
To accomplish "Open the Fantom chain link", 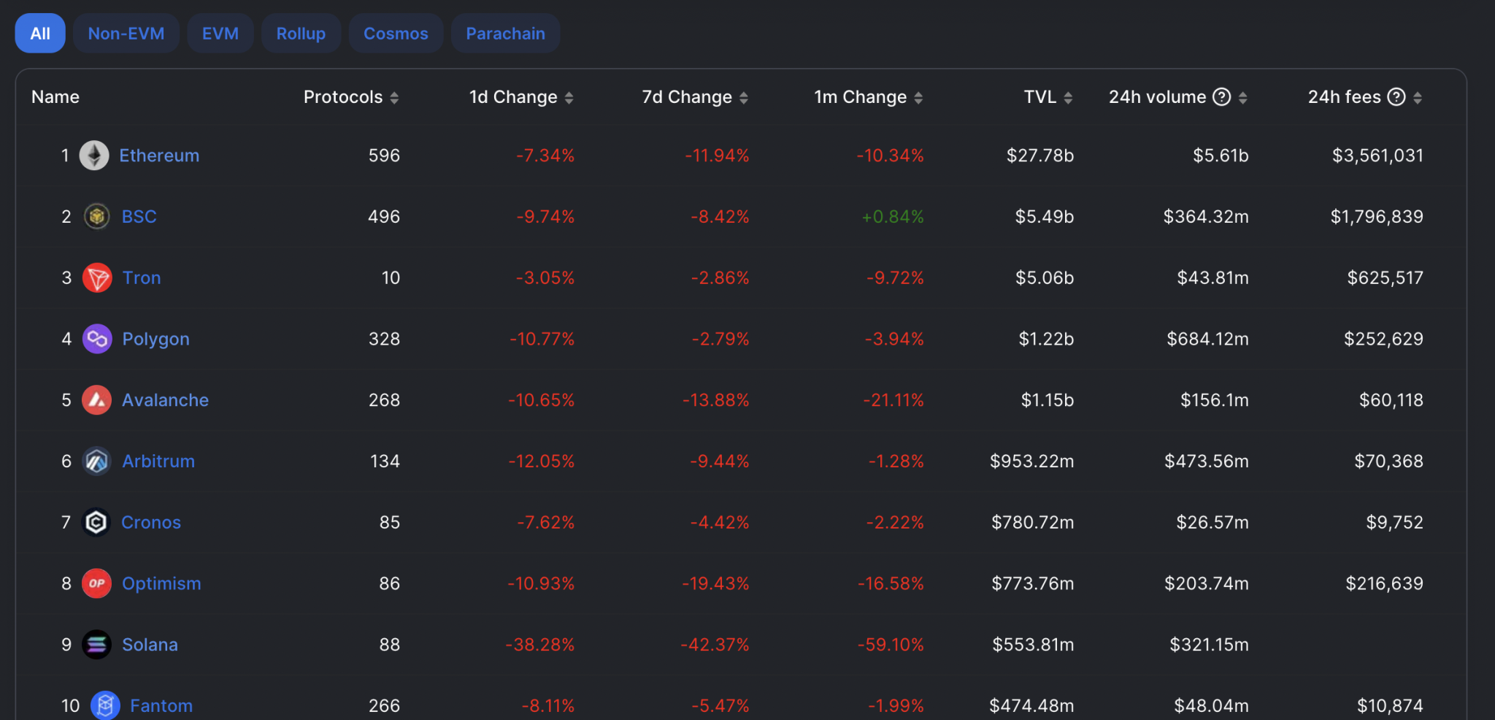I will pos(161,705).
